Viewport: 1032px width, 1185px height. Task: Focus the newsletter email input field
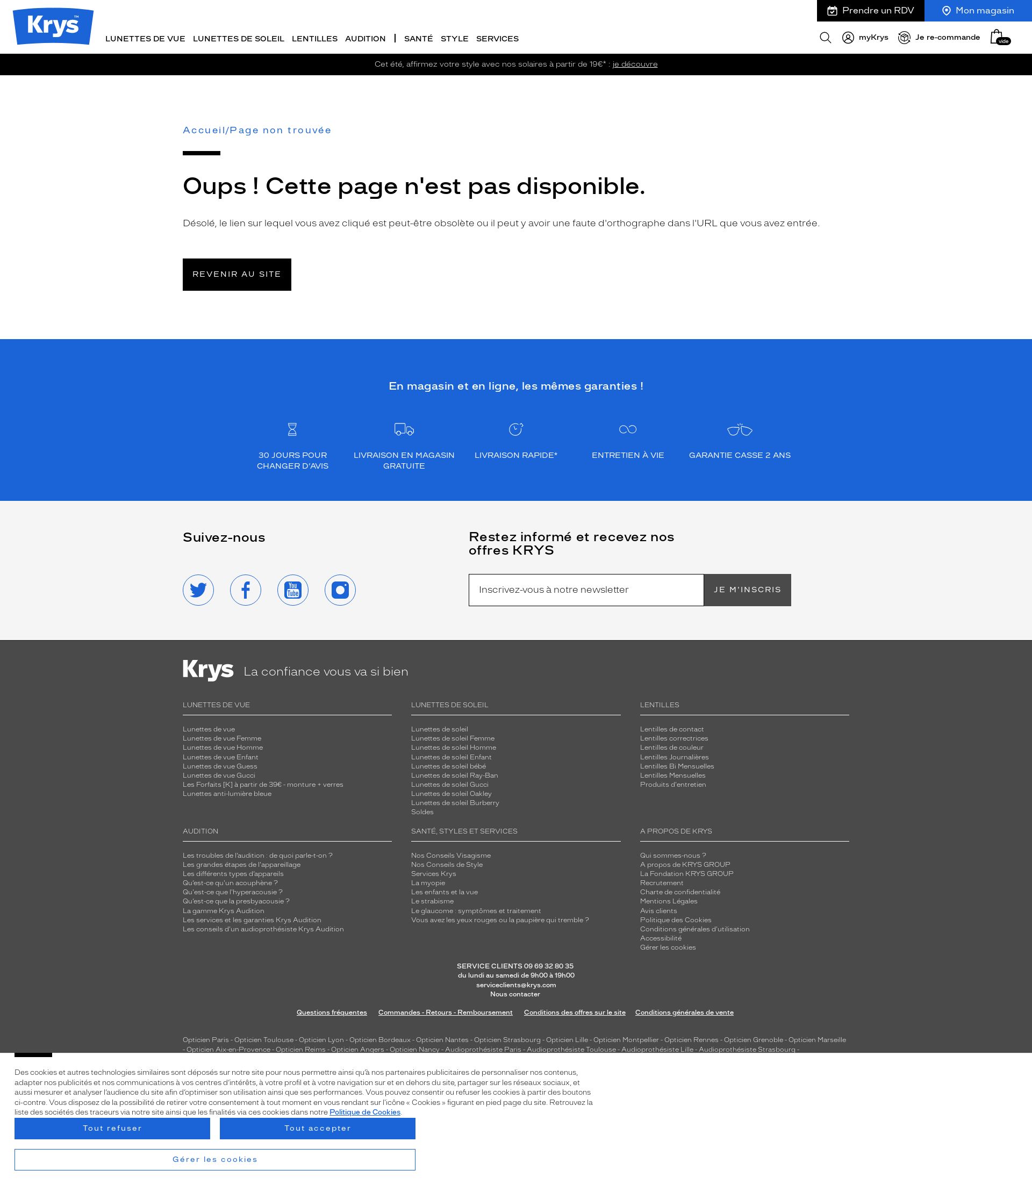coord(586,590)
